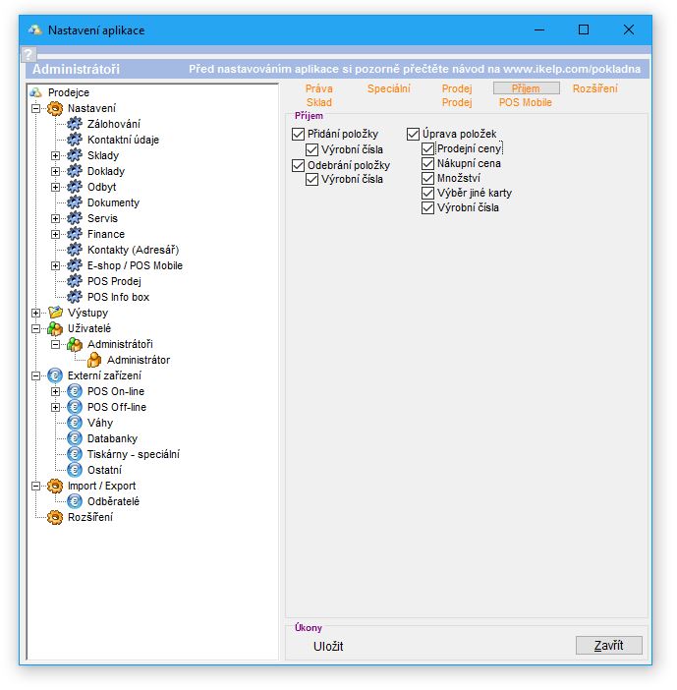This screenshot has height=690, width=677.
Task: Select the POS Prodej gear icon
Action: [75, 281]
